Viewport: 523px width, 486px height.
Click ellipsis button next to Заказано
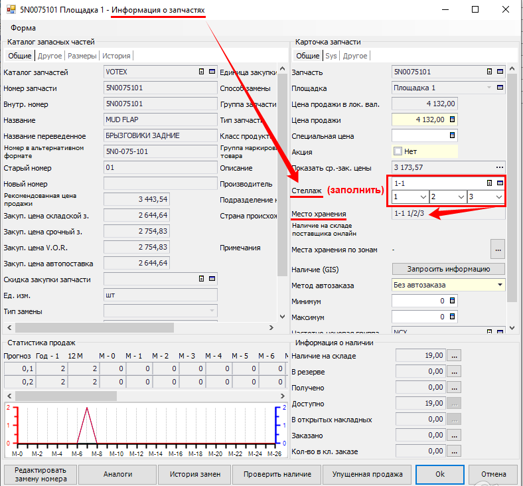point(454,436)
